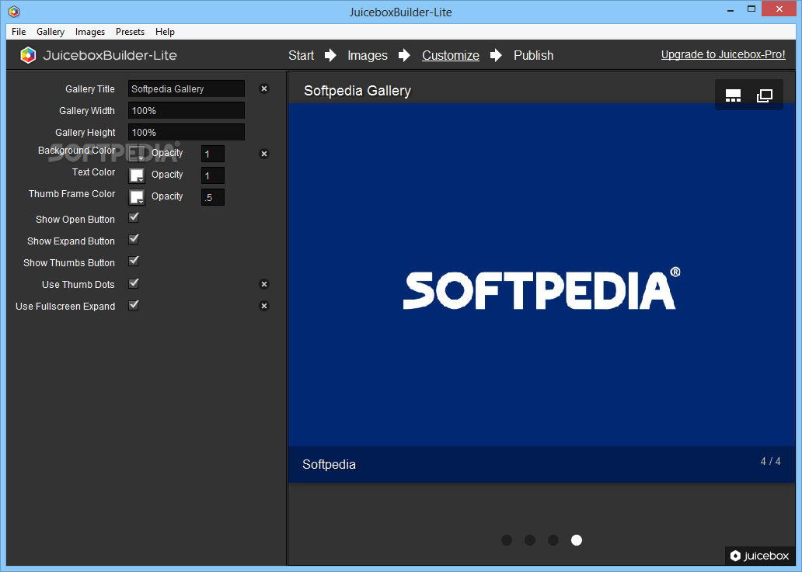
Task: Open the Background Color picker dropdown
Action: pyautogui.click(x=137, y=154)
